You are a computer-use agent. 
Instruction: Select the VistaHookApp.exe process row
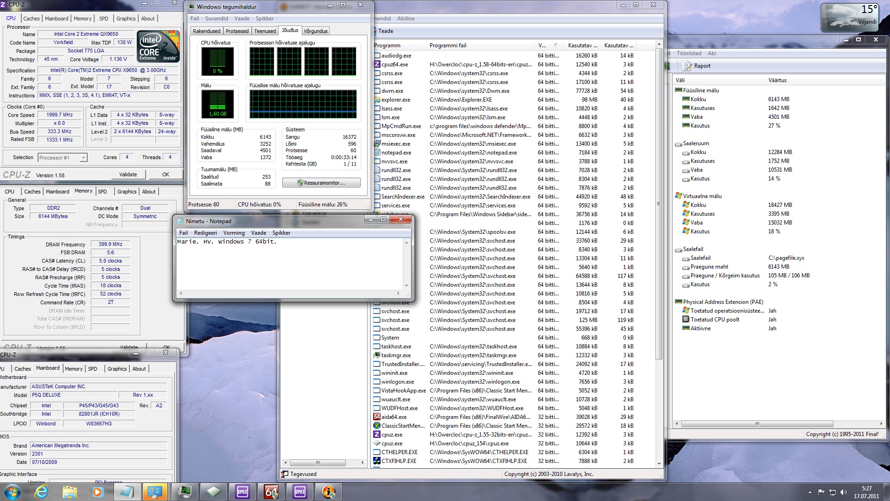pyautogui.click(x=504, y=391)
